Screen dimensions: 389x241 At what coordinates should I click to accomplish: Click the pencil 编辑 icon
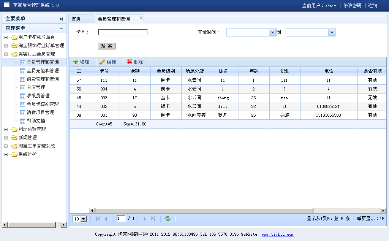click(x=102, y=62)
